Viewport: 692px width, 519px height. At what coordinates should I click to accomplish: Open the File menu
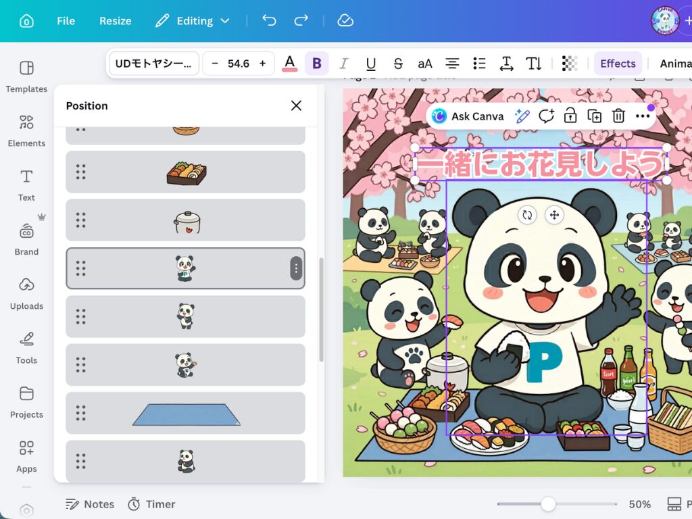coord(66,21)
